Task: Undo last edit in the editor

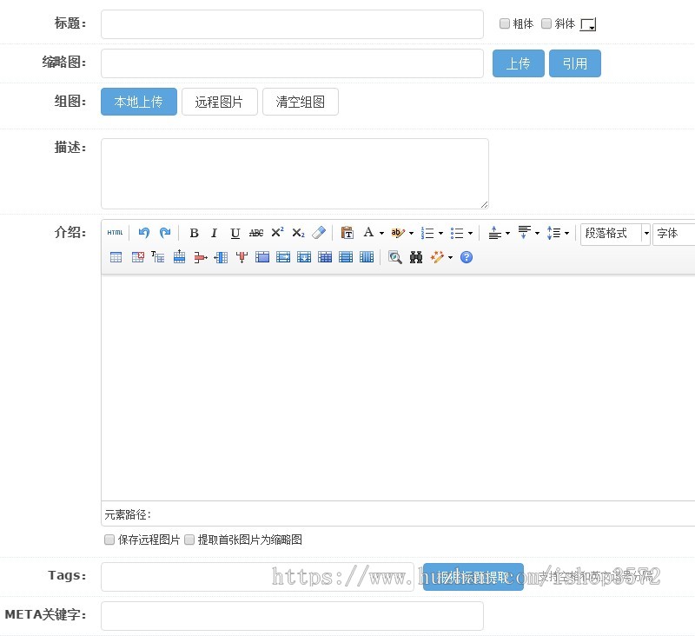Action: pyautogui.click(x=144, y=233)
